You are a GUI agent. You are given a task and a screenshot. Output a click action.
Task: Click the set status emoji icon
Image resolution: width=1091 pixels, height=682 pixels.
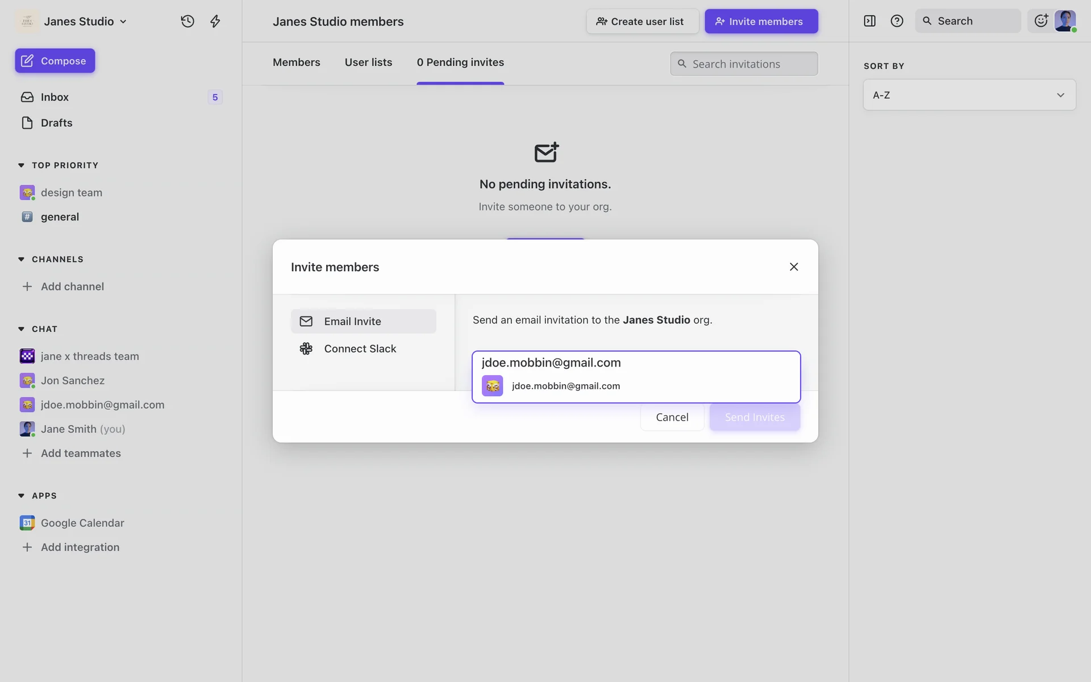[x=1040, y=21]
